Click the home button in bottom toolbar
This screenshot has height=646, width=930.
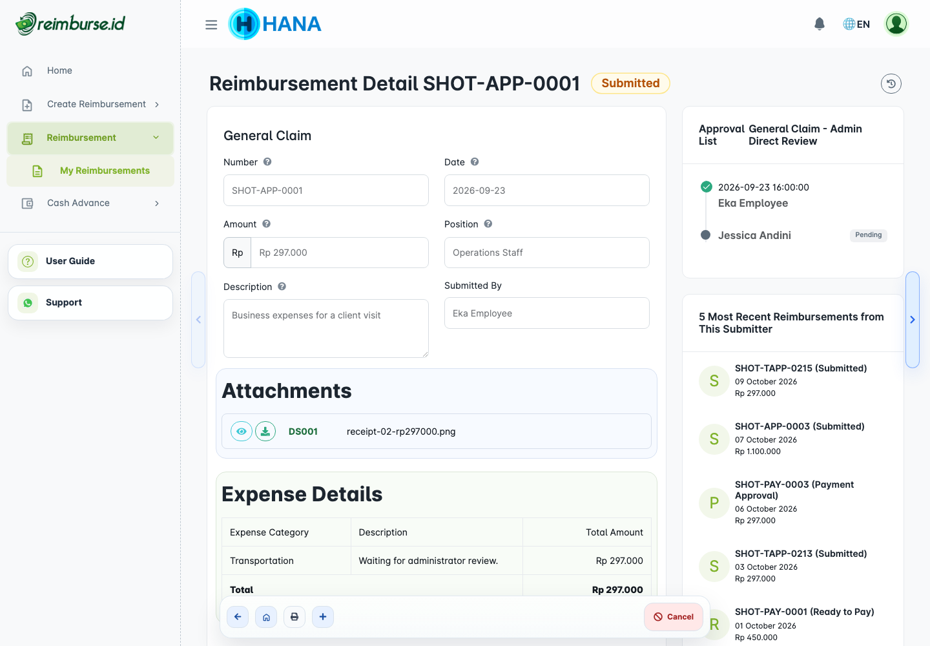[266, 617]
